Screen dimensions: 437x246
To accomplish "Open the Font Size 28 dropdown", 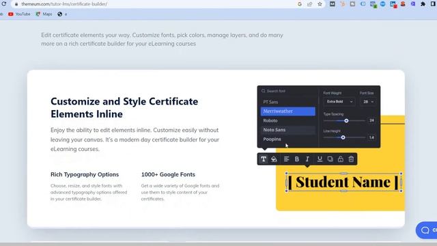I will 368,102.
